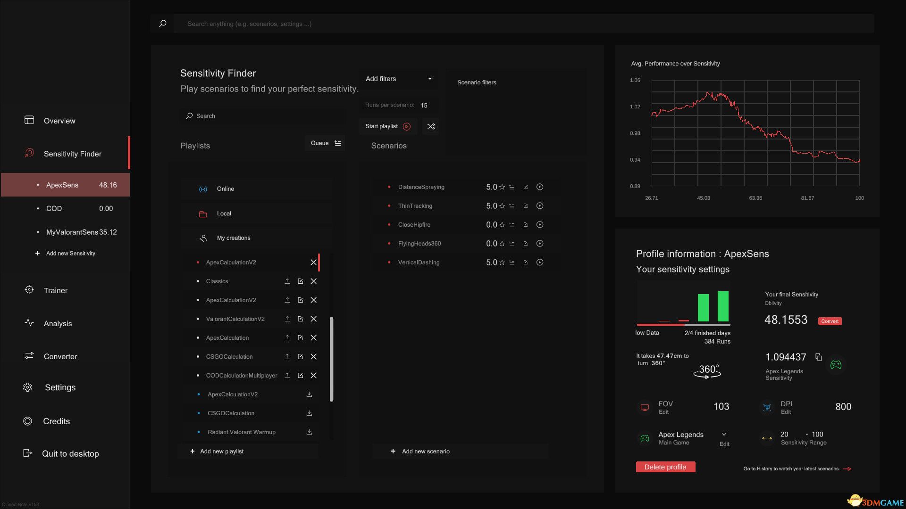
Task: Go to History for latest scenarios
Action: (x=797, y=469)
